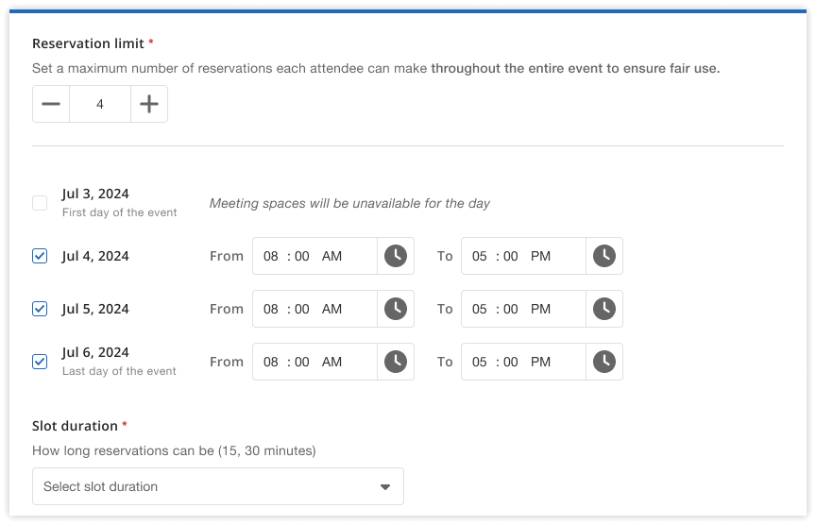The height and width of the screenshot is (525, 816).
Task: Uncheck the Jul 4, 2024 checkbox
Action: (x=40, y=256)
